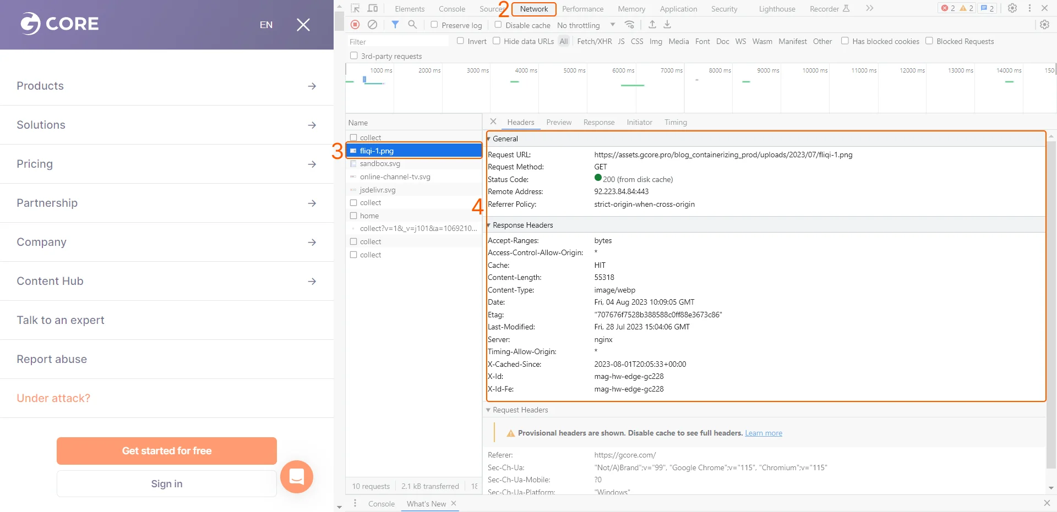Open the drawer three-dot menu
This screenshot has width=1057, height=512.
click(x=355, y=503)
